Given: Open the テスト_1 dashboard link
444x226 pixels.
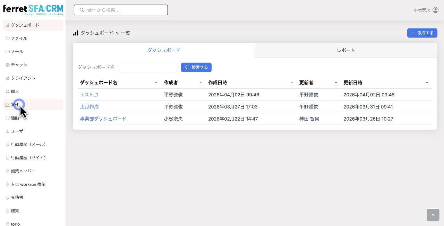Looking at the screenshot, I should tap(89, 95).
